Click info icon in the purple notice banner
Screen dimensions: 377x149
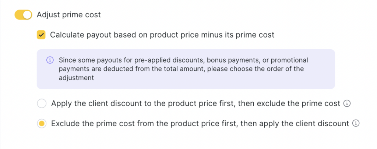50,60
